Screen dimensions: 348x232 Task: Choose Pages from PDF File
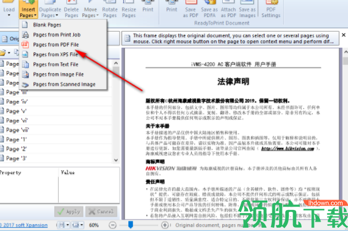click(x=63, y=45)
